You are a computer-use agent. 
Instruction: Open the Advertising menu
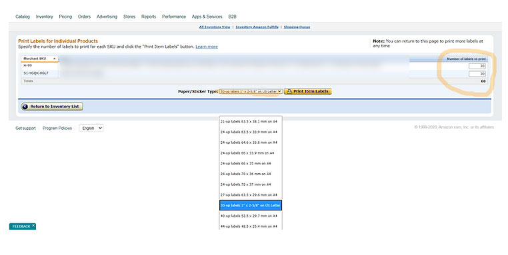107,17
